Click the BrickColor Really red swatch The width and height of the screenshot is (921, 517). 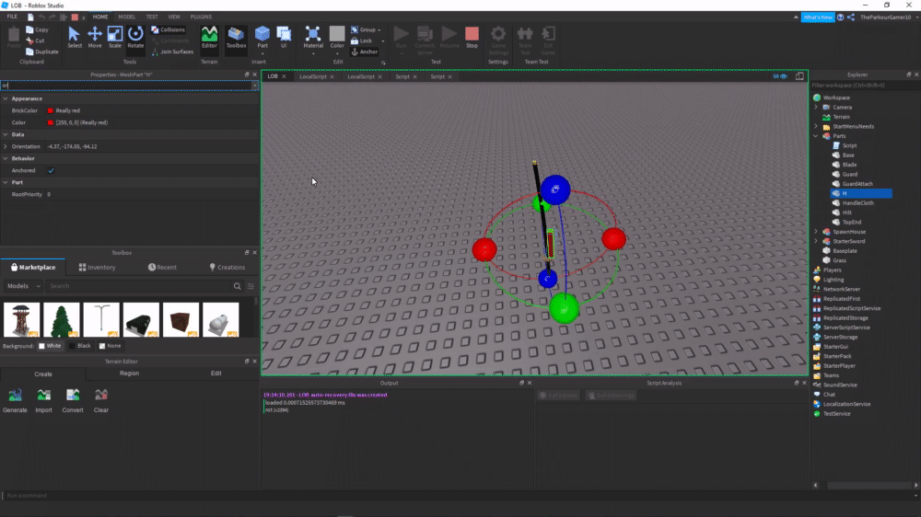click(51, 110)
